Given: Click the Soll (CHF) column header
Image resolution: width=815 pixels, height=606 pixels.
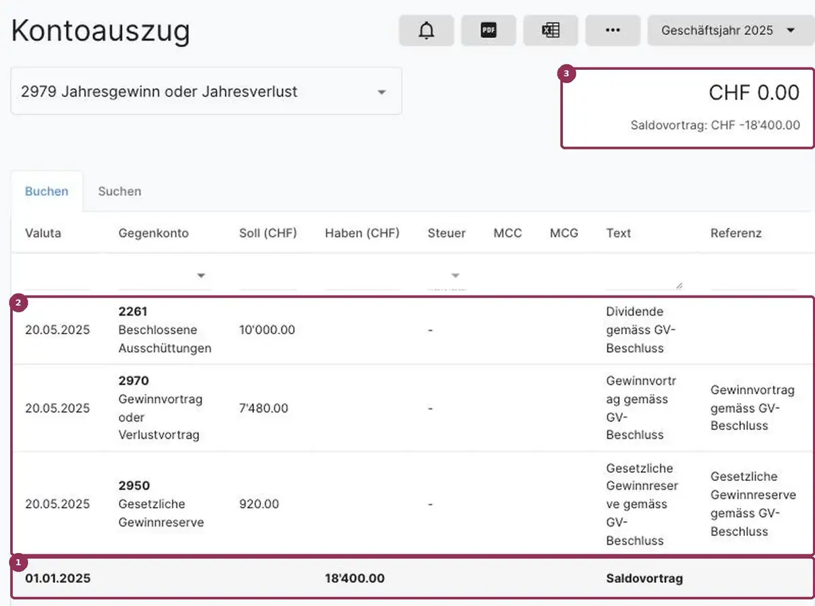Looking at the screenshot, I should (268, 233).
